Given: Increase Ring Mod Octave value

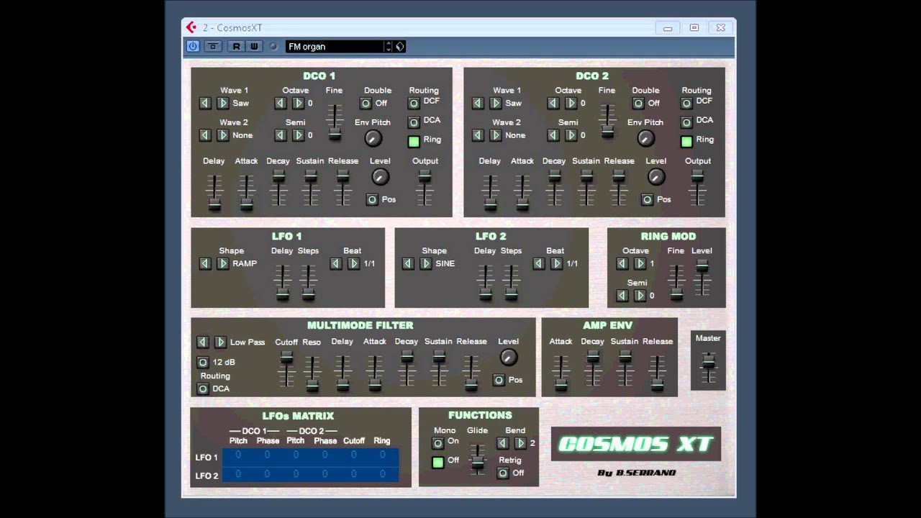Looking at the screenshot, I should pos(640,263).
